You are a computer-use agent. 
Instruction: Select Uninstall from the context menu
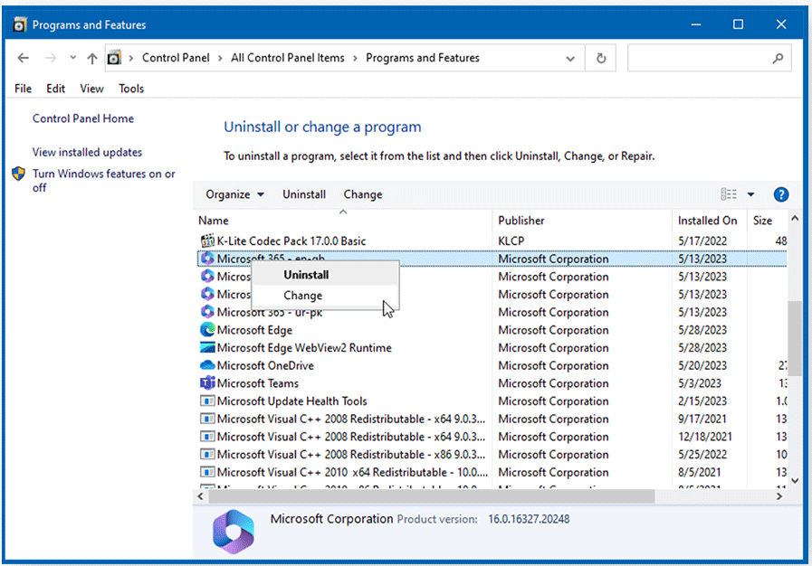coord(305,274)
